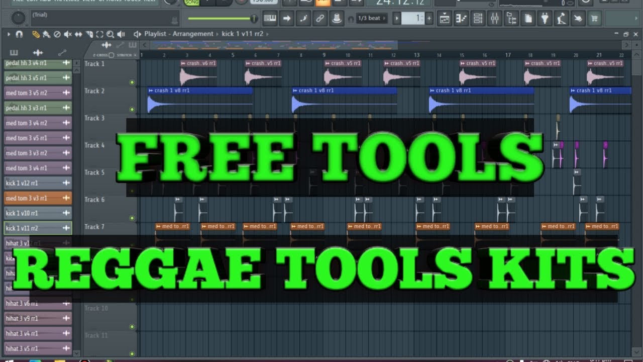Image resolution: width=643 pixels, height=362 pixels.
Task: Select the Draw pencil tool
Action: click(36, 34)
